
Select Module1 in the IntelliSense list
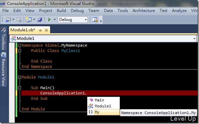tap(103, 106)
